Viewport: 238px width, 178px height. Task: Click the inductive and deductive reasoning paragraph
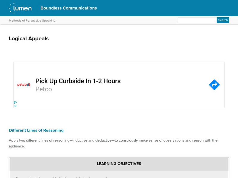click(x=113, y=143)
